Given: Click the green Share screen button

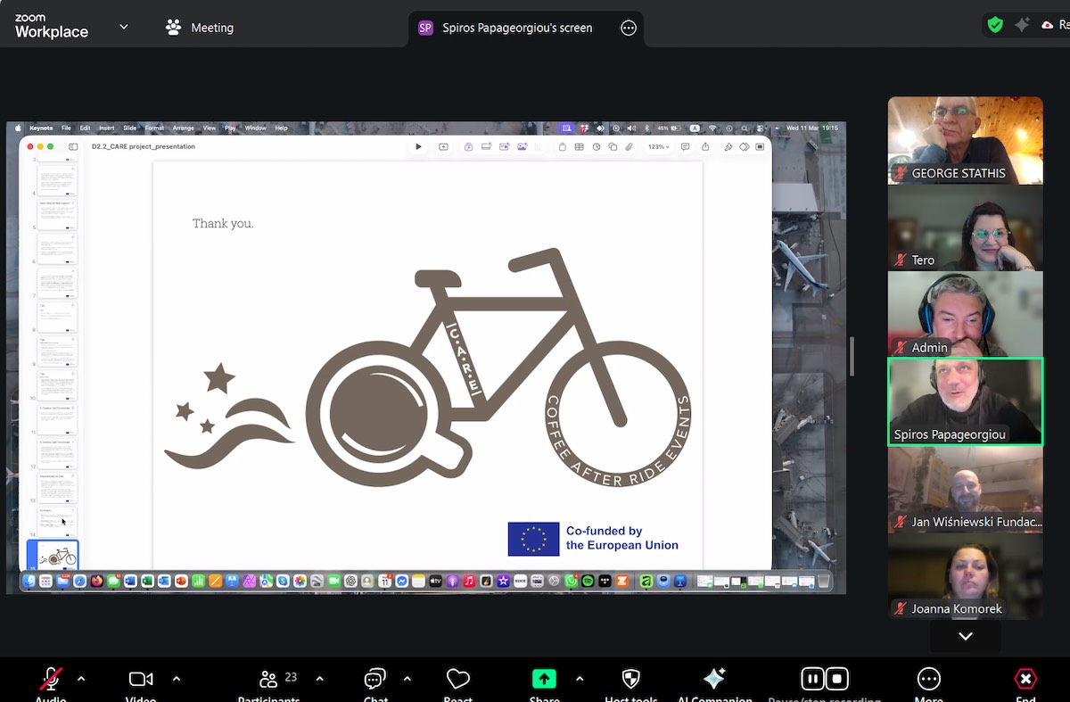Looking at the screenshot, I should pyautogui.click(x=544, y=680).
